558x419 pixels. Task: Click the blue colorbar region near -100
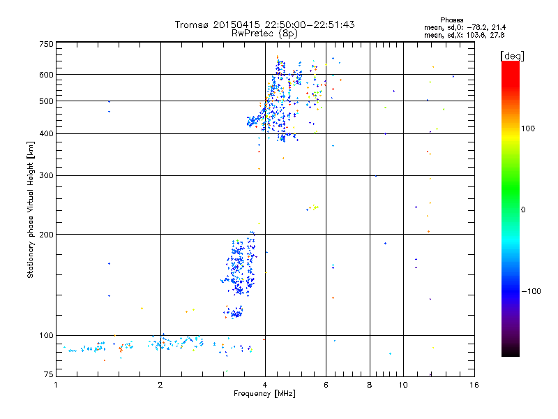[x=511, y=291]
